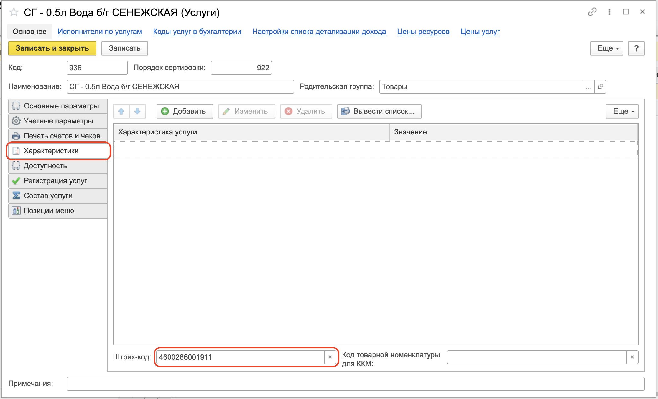Click Код товарной номенклатуры для ККМ field

pyautogui.click(x=537, y=357)
